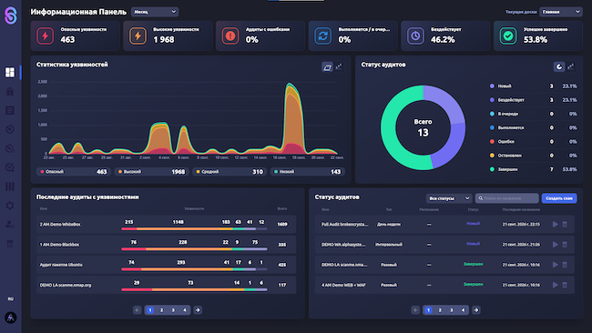Click the Выполняется refresh arrows icon
592x333 pixels.
(322, 35)
